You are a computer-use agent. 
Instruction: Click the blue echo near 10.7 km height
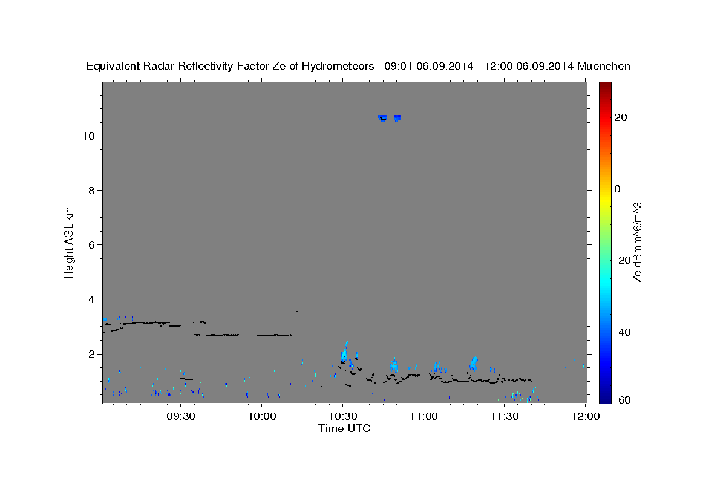click(x=389, y=117)
